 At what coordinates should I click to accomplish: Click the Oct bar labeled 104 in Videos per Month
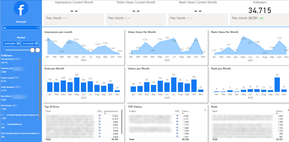194,86
